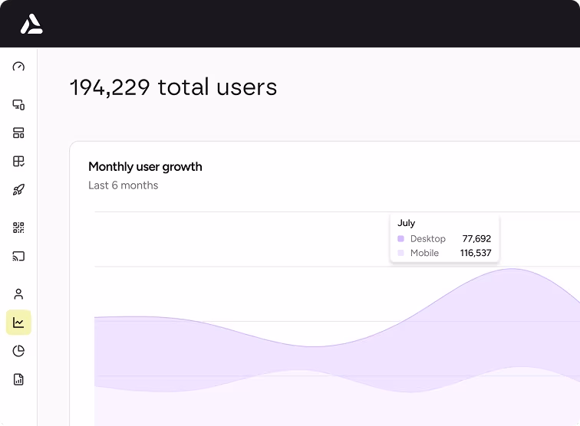Open the layout blocks icon in sidebar

point(18,133)
